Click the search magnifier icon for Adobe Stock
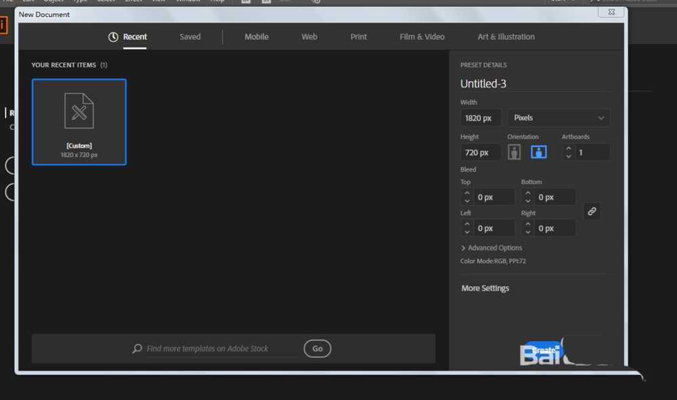 (x=137, y=349)
